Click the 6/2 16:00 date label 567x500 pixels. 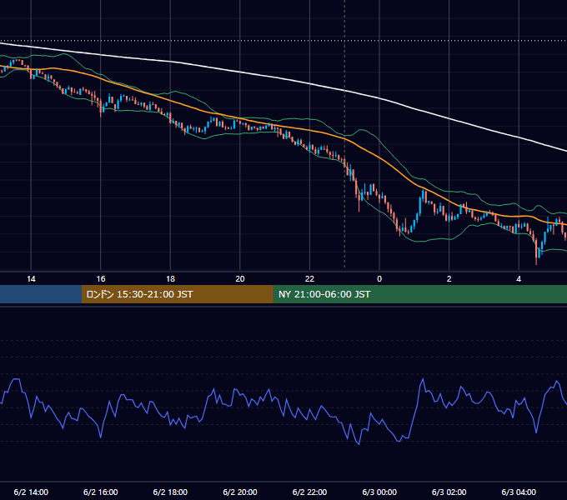101,492
